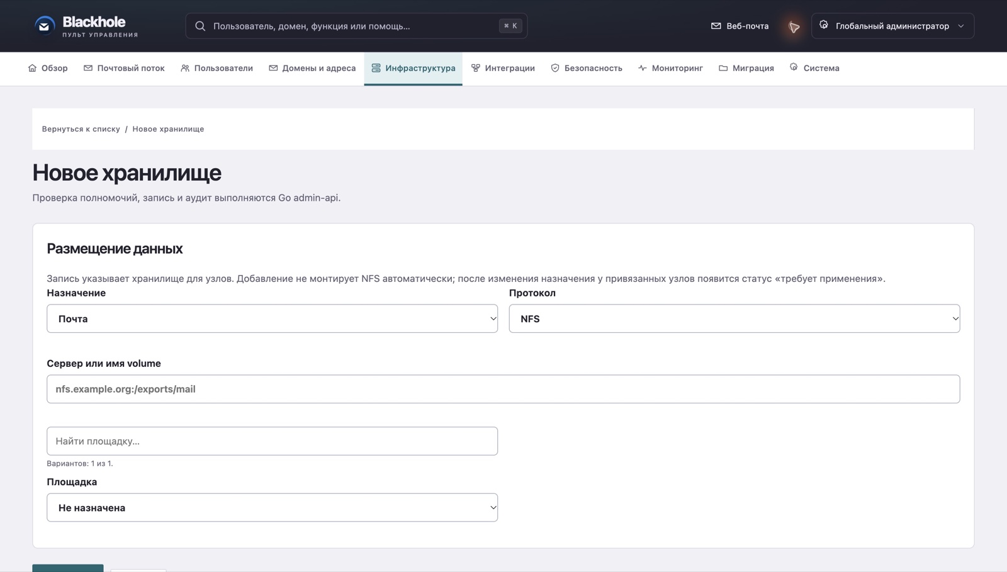Open the Назначение dropdown showing Почта
1007x572 pixels.
tap(272, 318)
